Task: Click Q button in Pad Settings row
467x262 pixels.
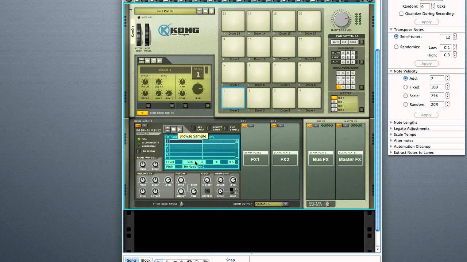Action: pos(362,42)
